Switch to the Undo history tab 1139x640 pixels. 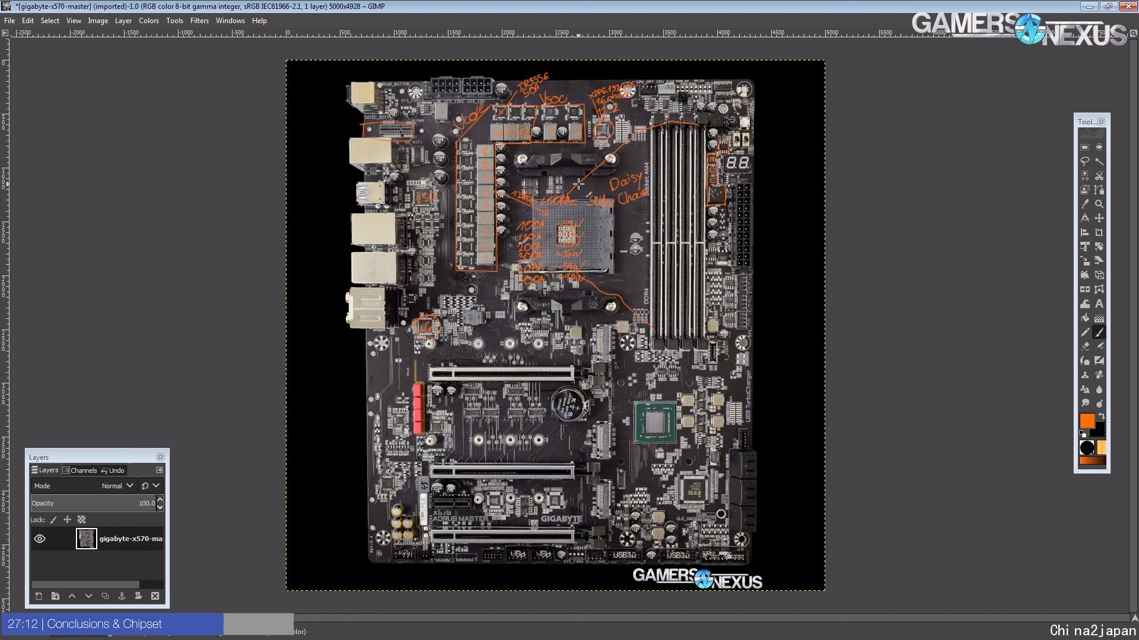113,471
